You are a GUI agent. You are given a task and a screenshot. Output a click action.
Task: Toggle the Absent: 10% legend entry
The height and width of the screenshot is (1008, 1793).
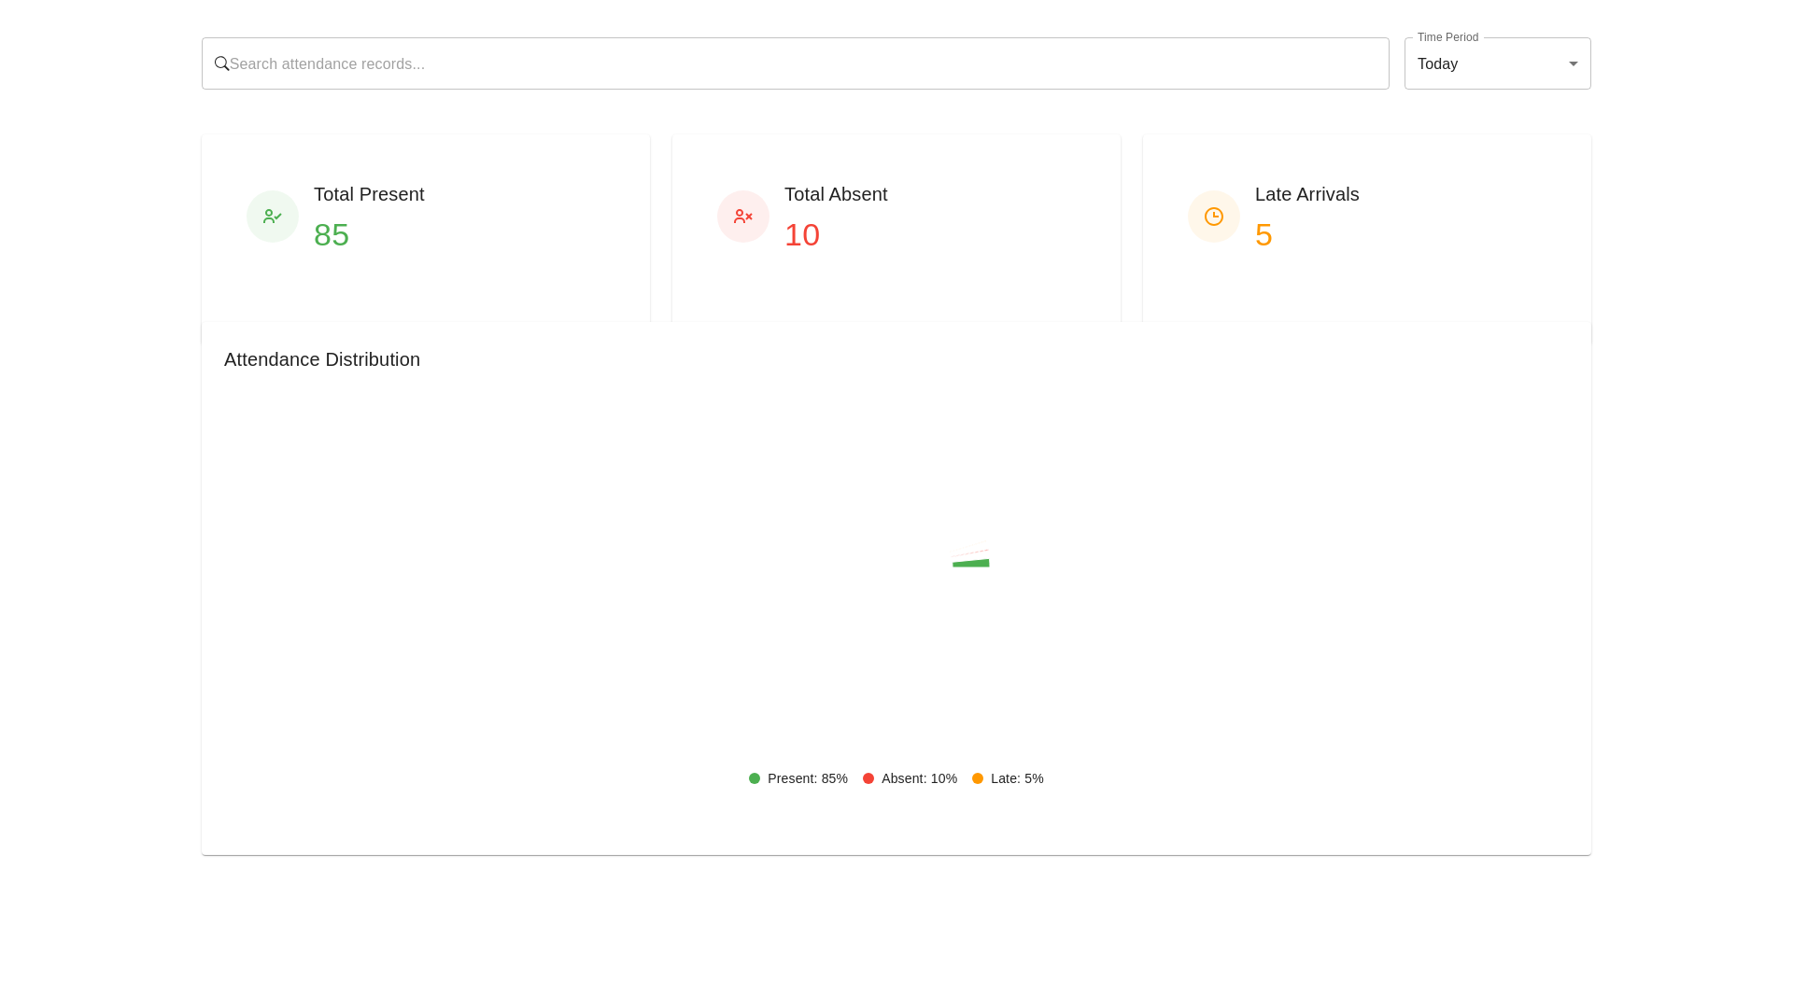[x=909, y=778]
